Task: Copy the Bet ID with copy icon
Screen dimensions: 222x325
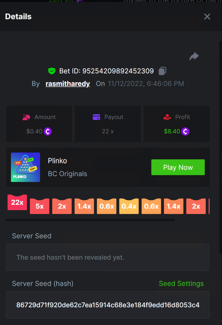Action: pos(162,71)
